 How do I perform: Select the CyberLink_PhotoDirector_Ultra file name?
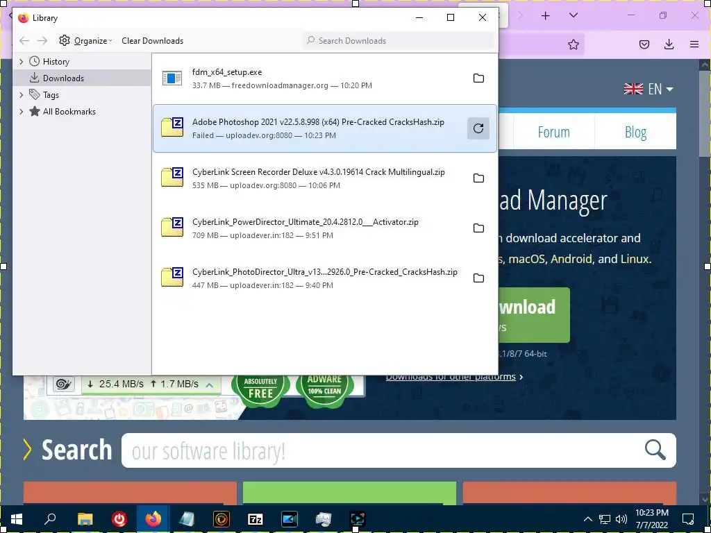point(325,272)
